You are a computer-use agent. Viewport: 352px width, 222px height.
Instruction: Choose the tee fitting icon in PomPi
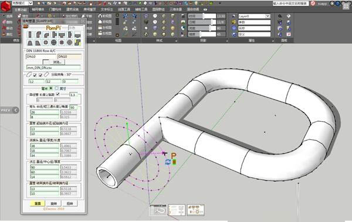(x=62, y=35)
